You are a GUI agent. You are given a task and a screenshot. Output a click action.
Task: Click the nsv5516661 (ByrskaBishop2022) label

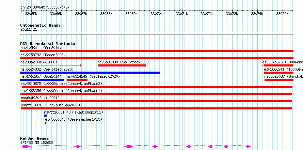coord(74,112)
